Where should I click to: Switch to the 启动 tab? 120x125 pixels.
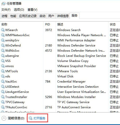(x=42, y=16)
